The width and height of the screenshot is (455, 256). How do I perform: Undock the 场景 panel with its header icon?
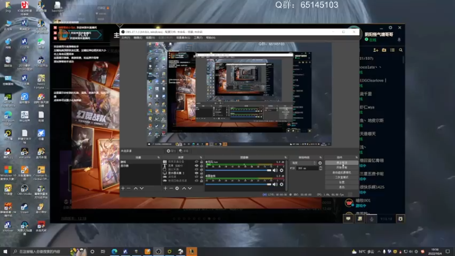click(159, 158)
